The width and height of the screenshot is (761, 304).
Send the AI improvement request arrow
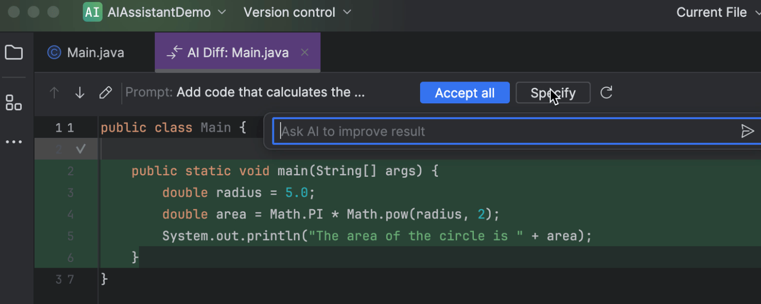click(747, 131)
